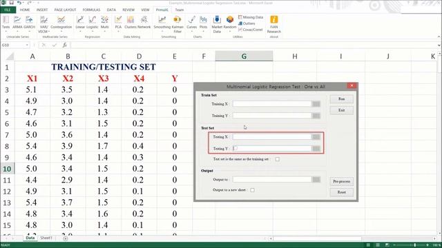Click the Exit button in dialog

pos(341,110)
